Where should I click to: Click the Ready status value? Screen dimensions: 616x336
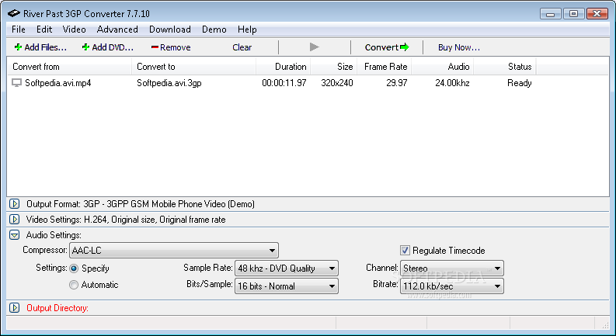[x=520, y=83]
